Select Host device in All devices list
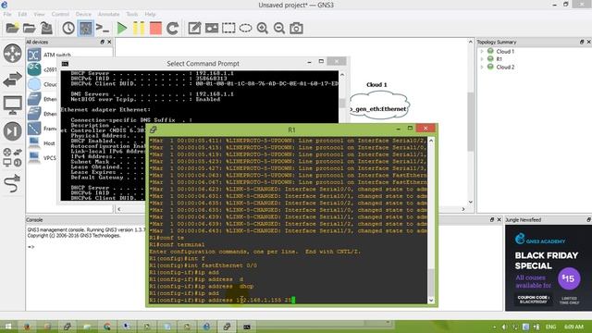This screenshot has width=592, height=333. (x=49, y=143)
